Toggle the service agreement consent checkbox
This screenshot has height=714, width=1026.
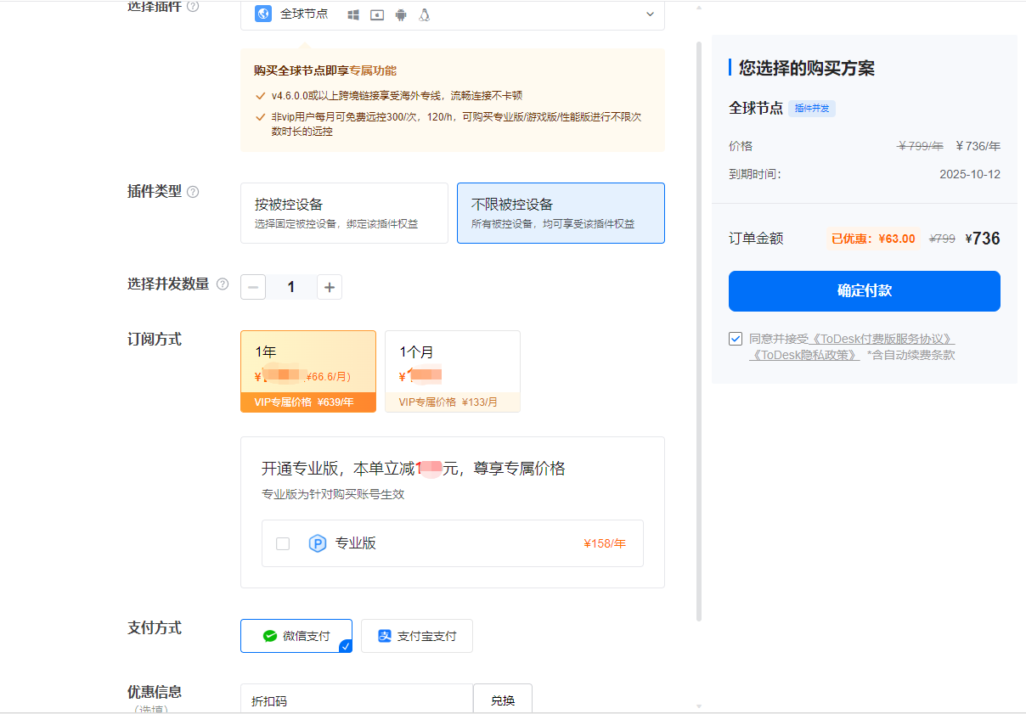(736, 339)
